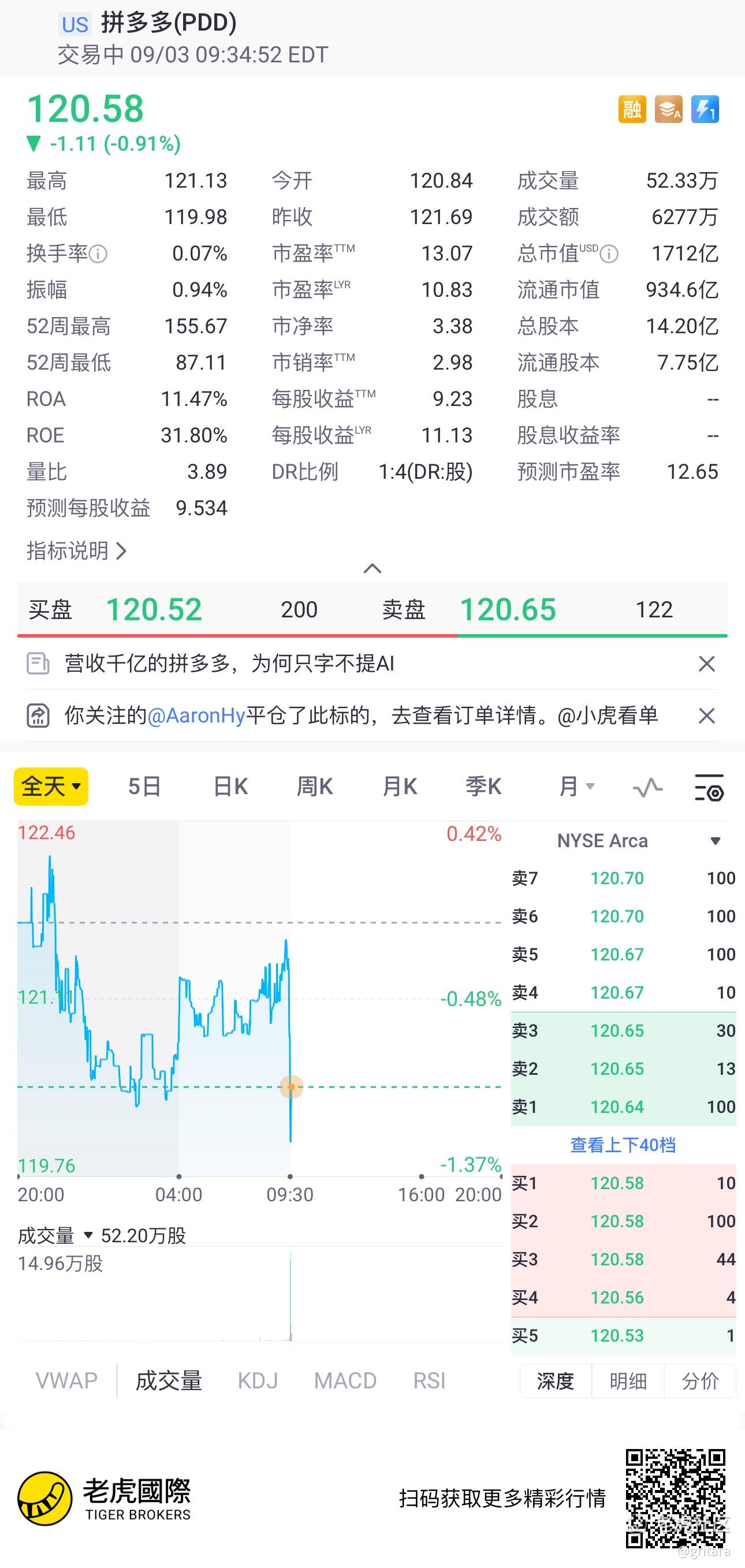
Task: Switch to the KDJ indicator
Action: [258, 1380]
